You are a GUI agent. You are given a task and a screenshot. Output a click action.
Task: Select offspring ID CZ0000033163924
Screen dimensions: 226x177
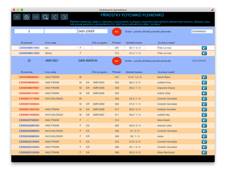(x=29, y=152)
